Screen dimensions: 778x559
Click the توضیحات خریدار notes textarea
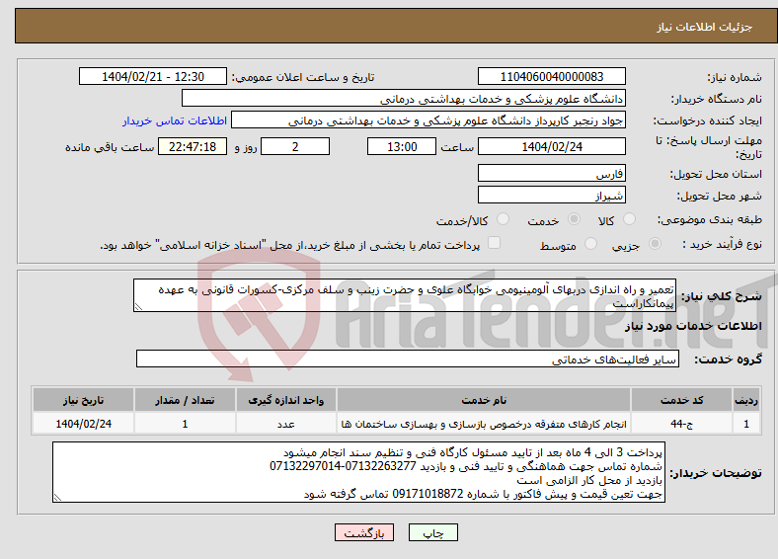coord(358,473)
